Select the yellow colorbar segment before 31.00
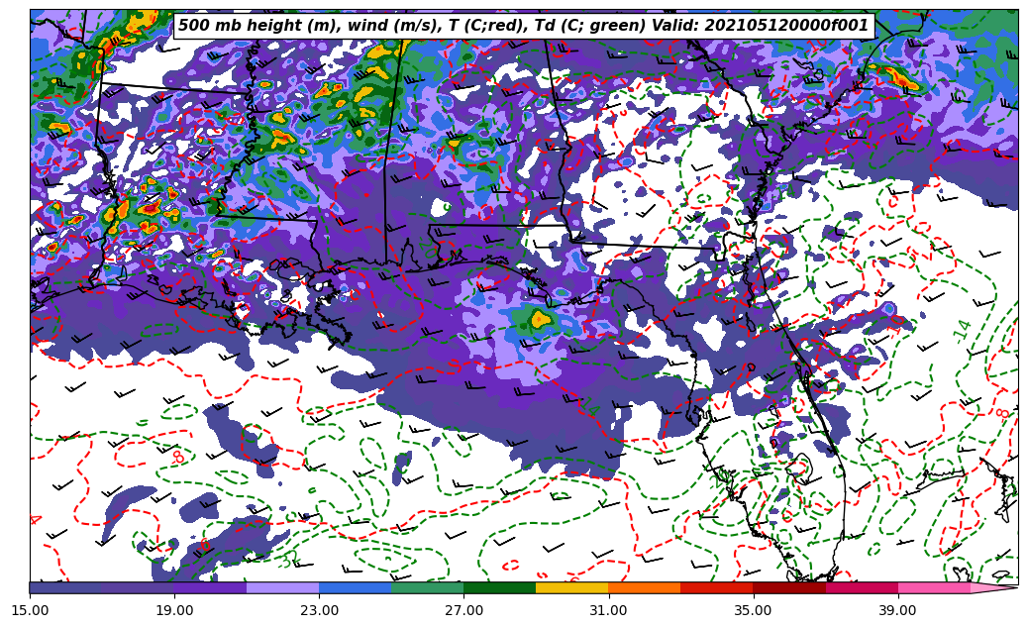 click(572, 587)
